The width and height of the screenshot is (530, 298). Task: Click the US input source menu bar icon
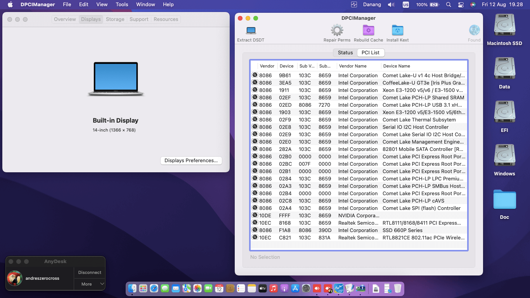point(406,5)
